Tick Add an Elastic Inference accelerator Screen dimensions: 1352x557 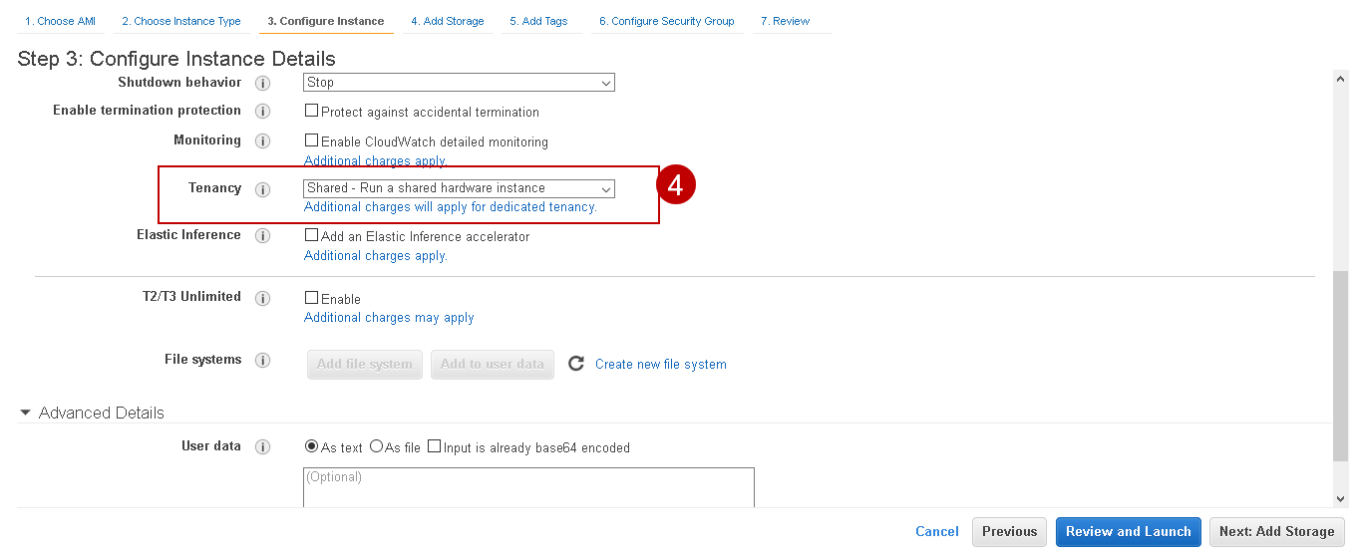pyautogui.click(x=312, y=236)
